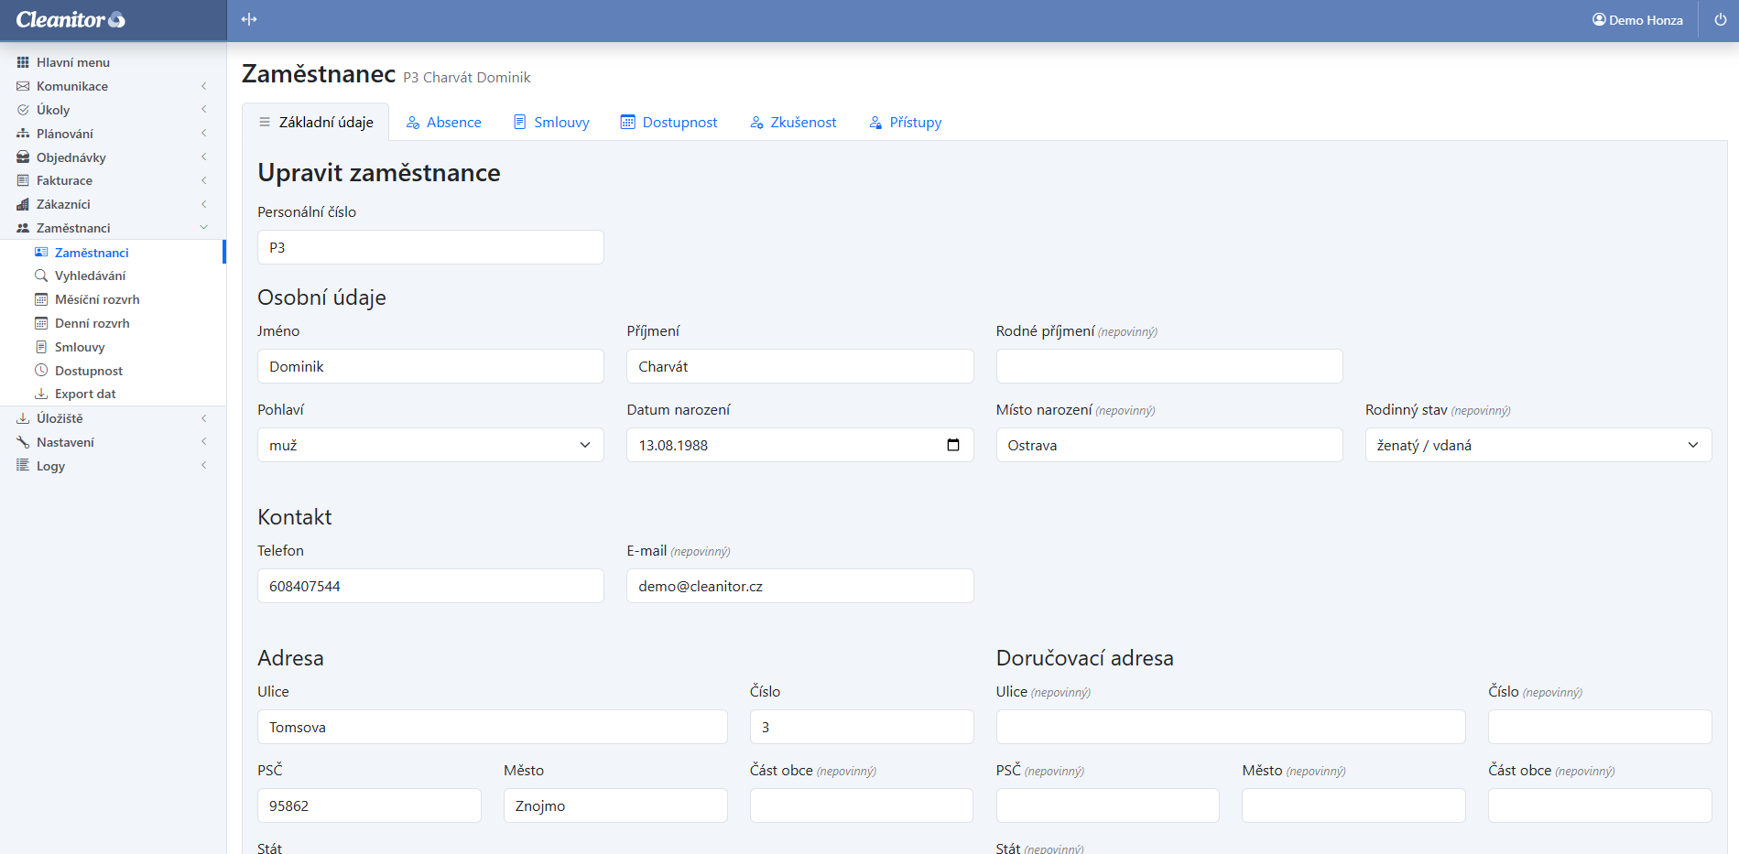
Task: Click the sidebar collapse icon in header
Action: 249,19
